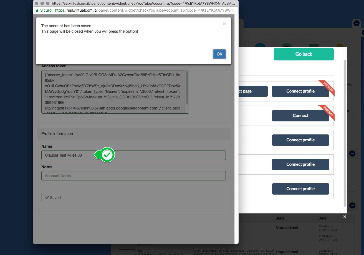The height and width of the screenshot is (255, 364).
Task: Click the green checkmark badge beside Name
Action: (x=107, y=155)
